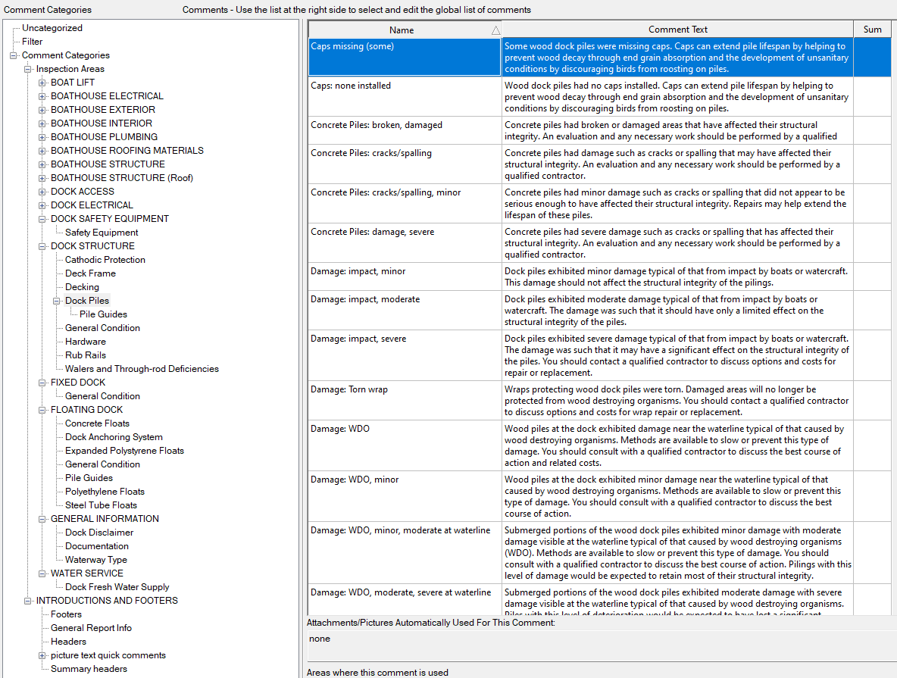Select 'Concrete Piles: broken, damaged' comment
The image size is (897, 678).
[x=599, y=130]
